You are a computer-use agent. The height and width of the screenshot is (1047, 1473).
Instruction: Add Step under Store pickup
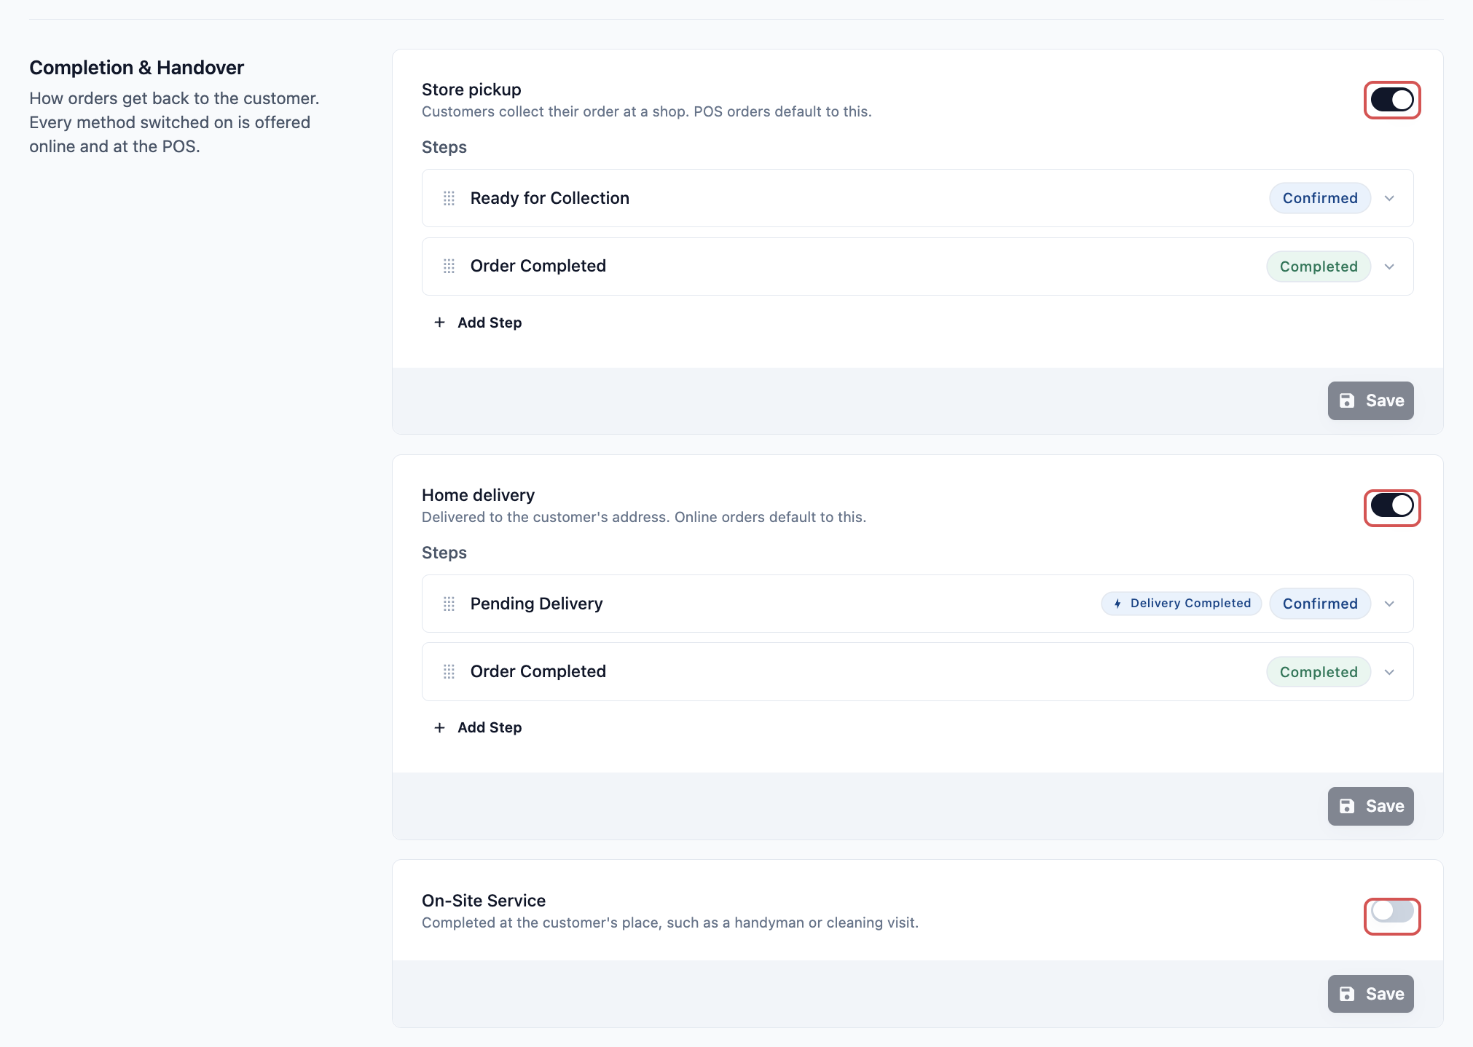click(x=478, y=323)
